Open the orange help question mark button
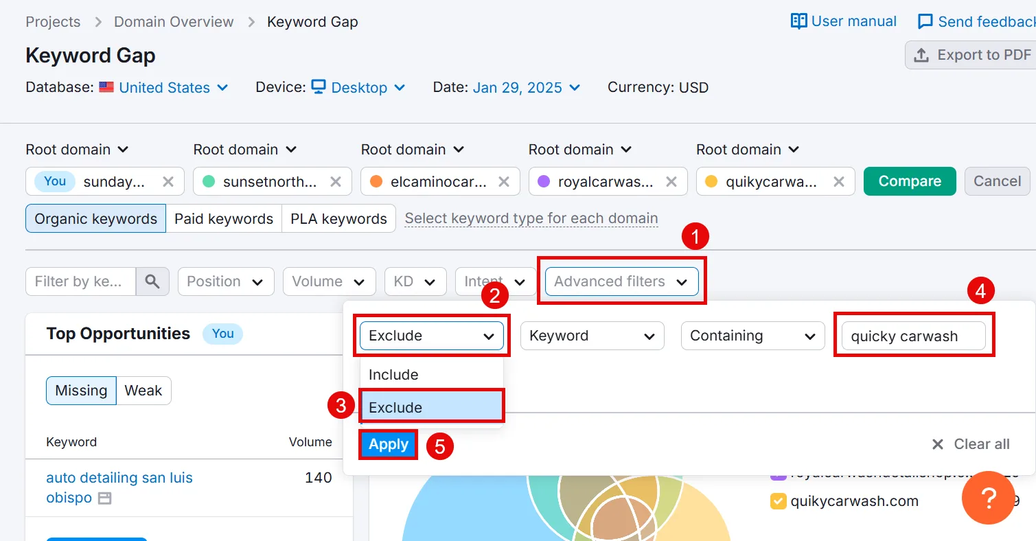 click(x=988, y=498)
